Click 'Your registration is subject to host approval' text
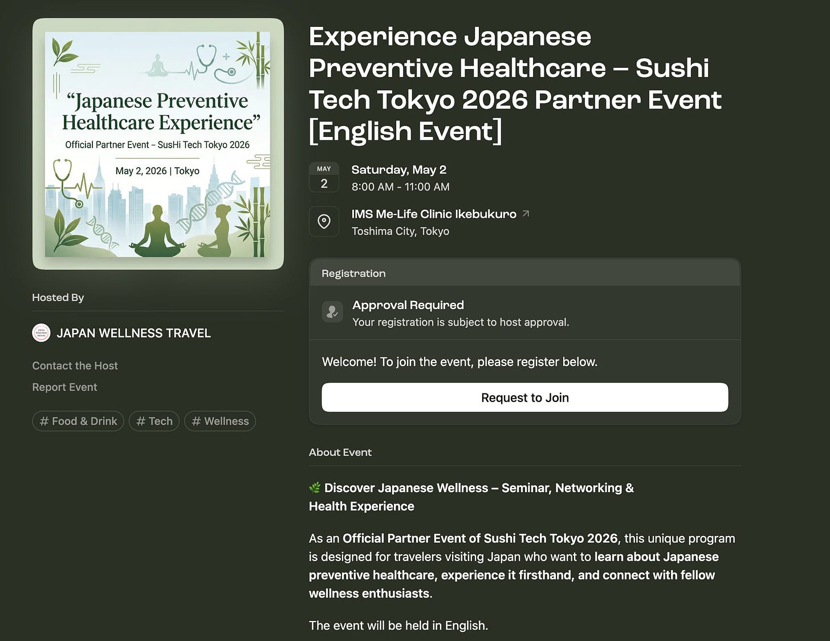Viewport: 830px width, 641px height. pos(461,322)
